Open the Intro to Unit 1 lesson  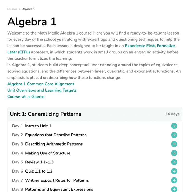point(38,126)
